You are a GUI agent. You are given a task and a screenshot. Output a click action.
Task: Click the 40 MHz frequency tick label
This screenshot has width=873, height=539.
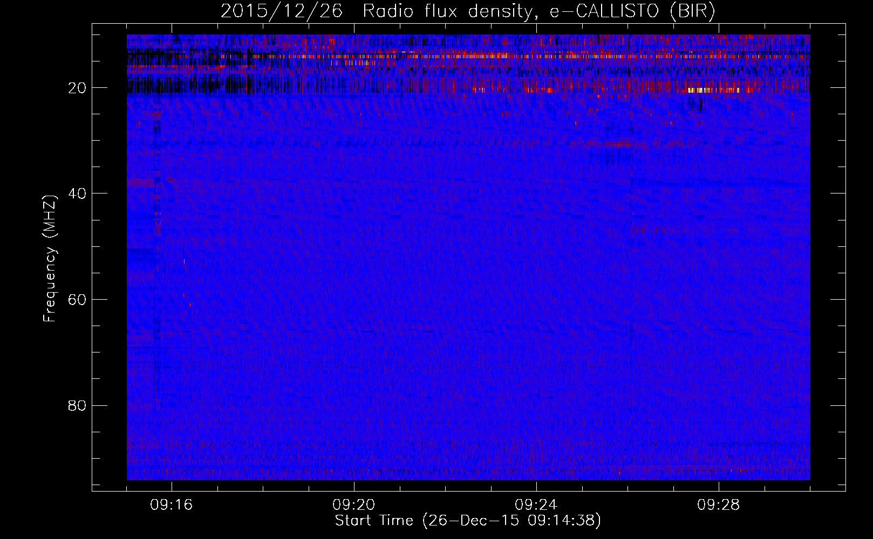77,194
